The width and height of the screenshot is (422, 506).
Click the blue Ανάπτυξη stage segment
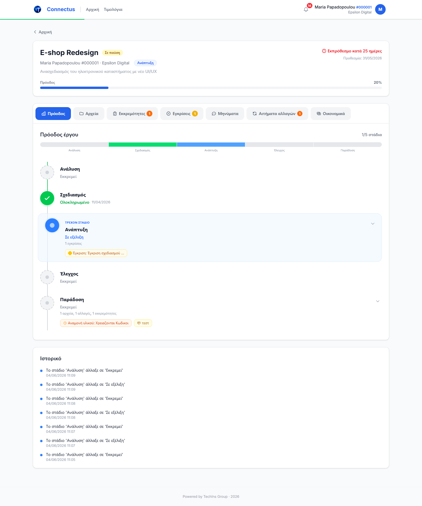(211, 145)
